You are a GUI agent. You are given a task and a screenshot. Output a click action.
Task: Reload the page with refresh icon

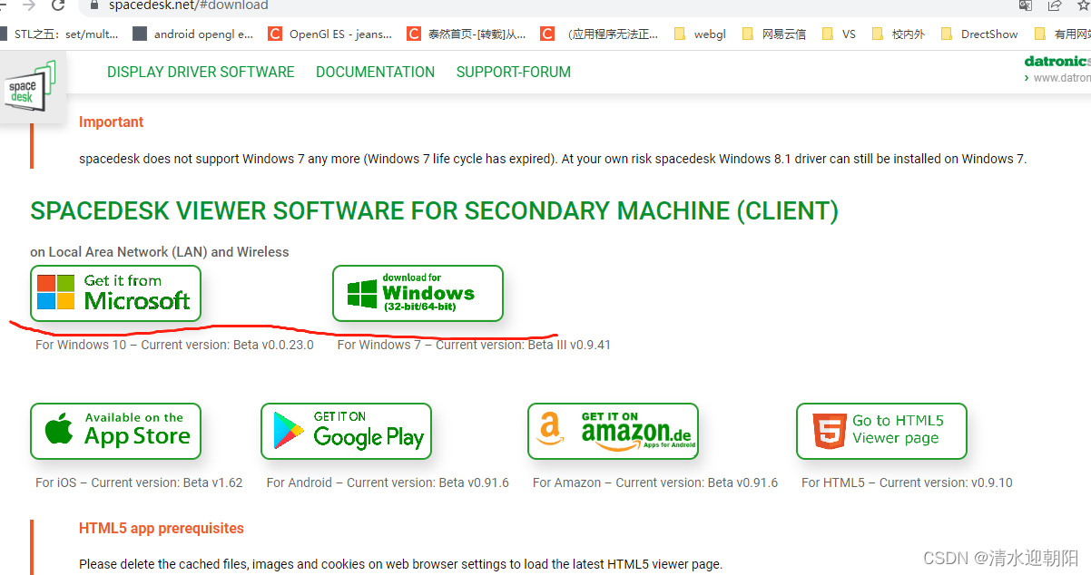pyautogui.click(x=58, y=5)
